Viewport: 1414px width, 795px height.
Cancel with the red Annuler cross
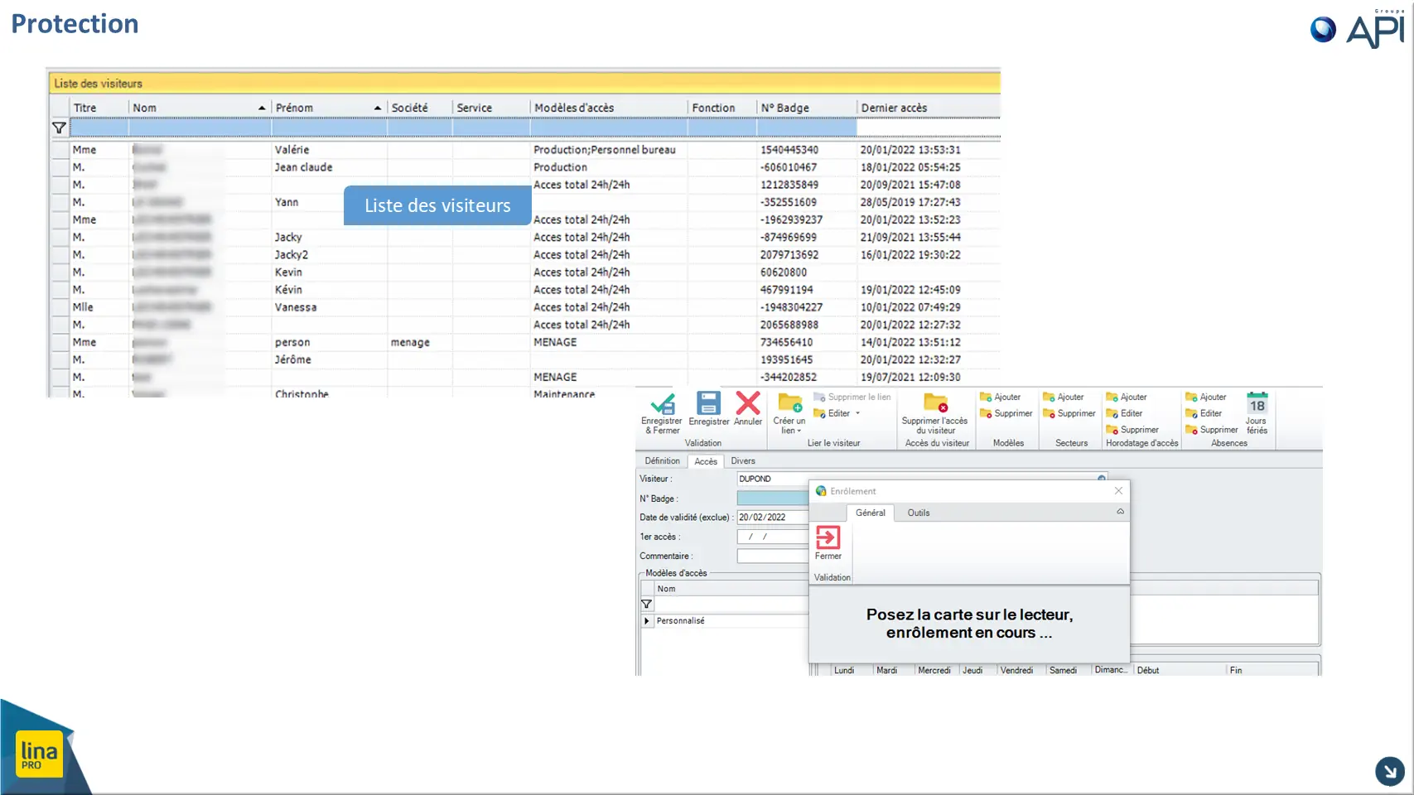(x=748, y=403)
